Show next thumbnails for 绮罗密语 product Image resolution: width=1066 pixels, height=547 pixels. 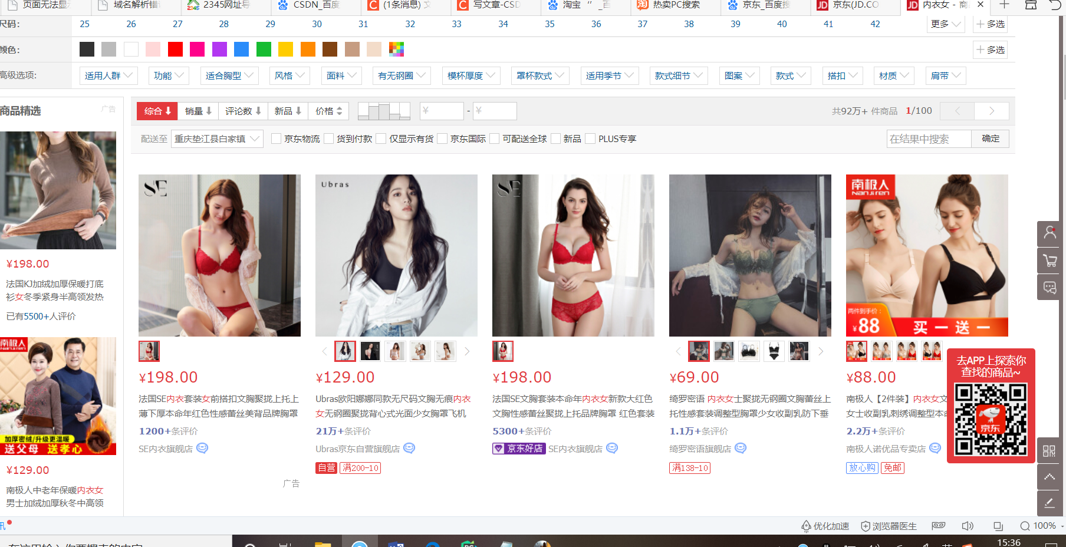click(x=821, y=351)
